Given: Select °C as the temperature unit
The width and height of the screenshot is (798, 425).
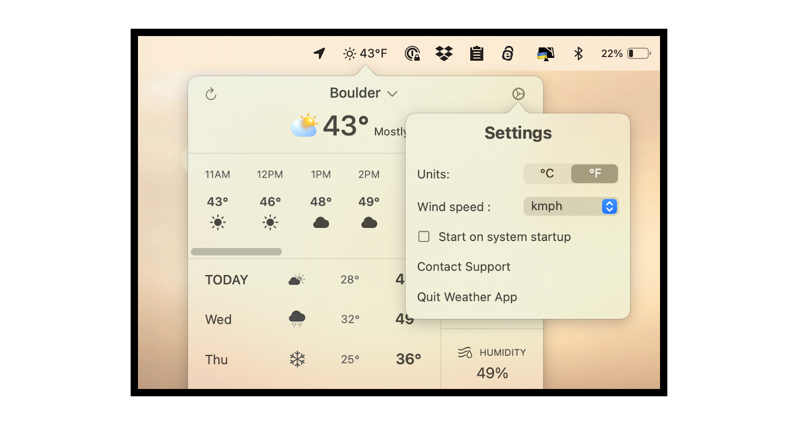Looking at the screenshot, I should [548, 173].
